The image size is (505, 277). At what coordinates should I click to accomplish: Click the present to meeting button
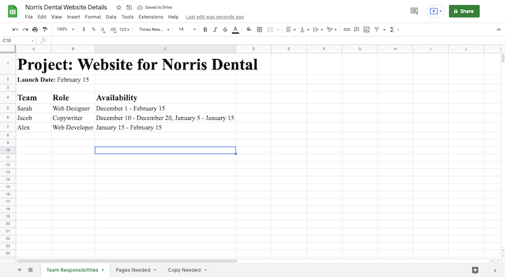click(x=435, y=11)
